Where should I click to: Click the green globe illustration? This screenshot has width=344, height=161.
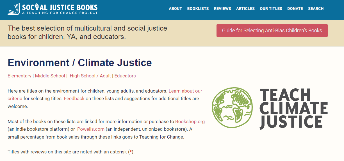[x=232, y=108]
